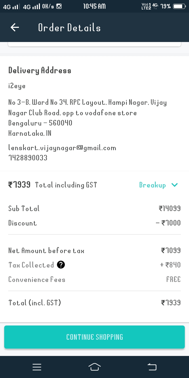Image resolution: width=189 pixels, height=378 pixels.
Task: Tap the lenskart.vijaynagar@gmail.com email address
Action: [62, 148]
